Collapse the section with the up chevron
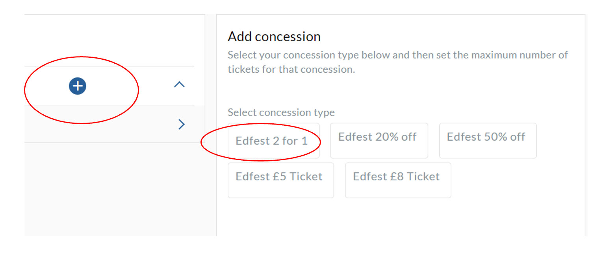 tap(179, 84)
